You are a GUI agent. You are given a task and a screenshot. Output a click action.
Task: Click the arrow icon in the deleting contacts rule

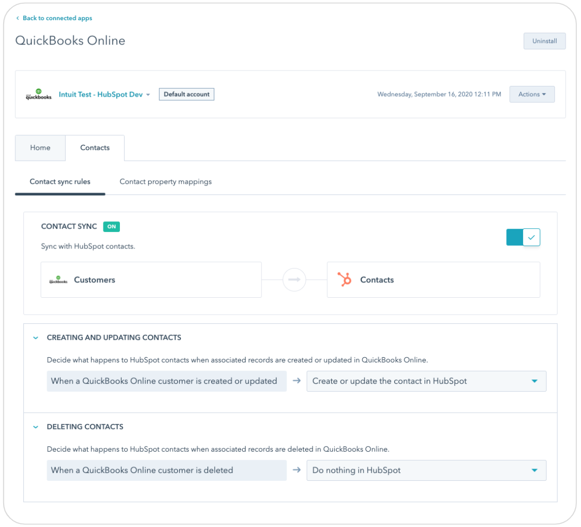(x=296, y=470)
